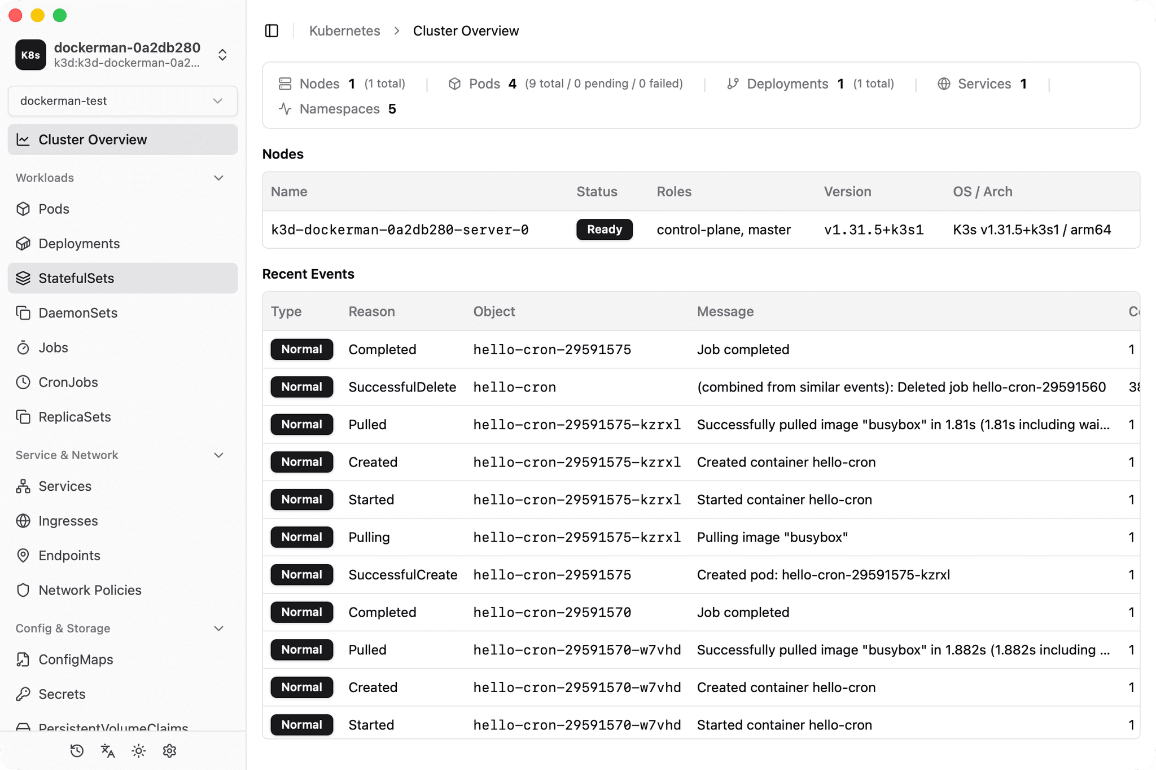The width and height of the screenshot is (1156, 770).
Task: Select StatefulSets in the sidebar
Action: pos(76,278)
